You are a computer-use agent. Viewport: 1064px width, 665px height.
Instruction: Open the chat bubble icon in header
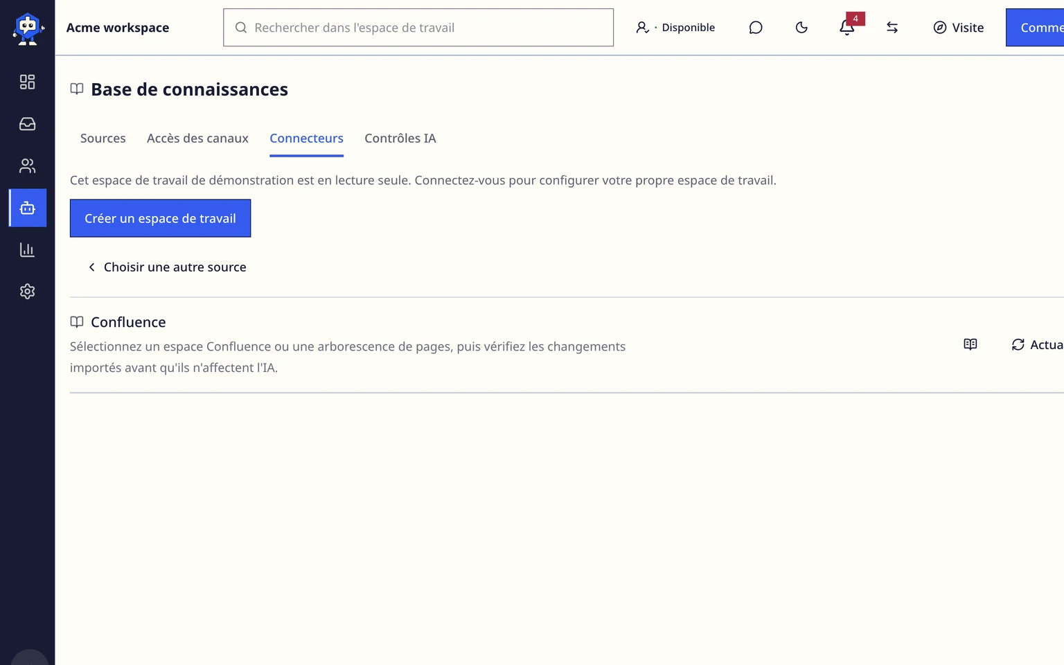(x=756, y=28)
